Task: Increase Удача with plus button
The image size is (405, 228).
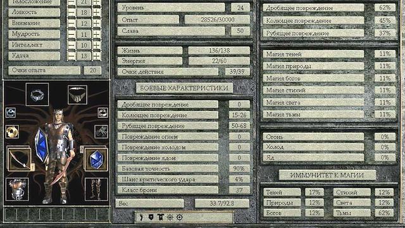Action: click(96, 56)
